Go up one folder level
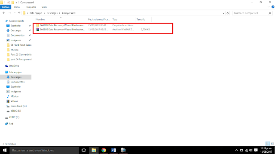 tap(19, 13)
